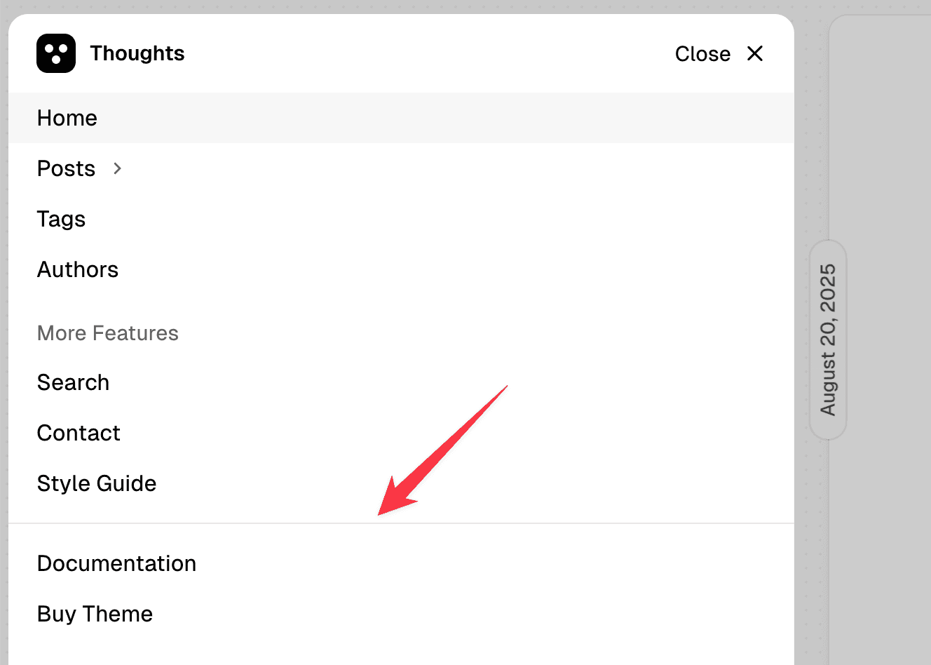Open the Style Guide page
The width and height of the screenshot is (931, 665).
pos(96,483)
